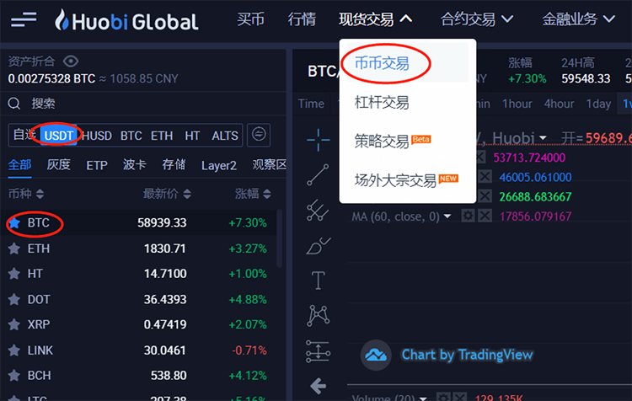
Task: Click the search magnifier icon
Action: [x=14, y=104]
